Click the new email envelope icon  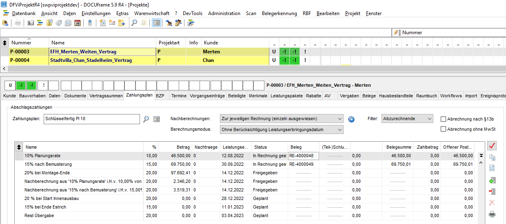tap(112, 23)
